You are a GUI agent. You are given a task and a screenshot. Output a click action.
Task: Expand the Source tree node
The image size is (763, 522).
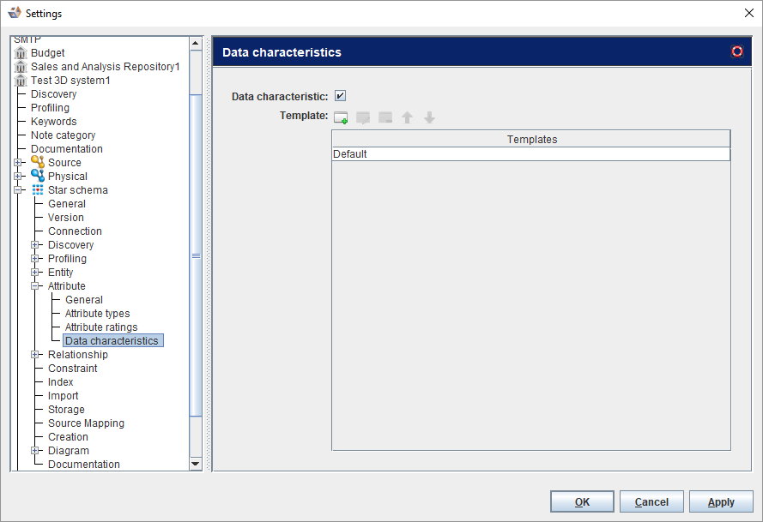(17, 162)
